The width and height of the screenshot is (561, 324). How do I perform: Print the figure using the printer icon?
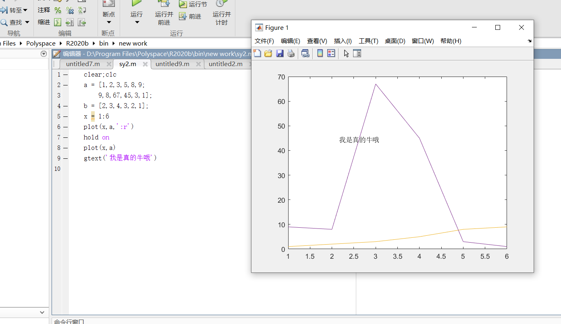(x=291, y=53)
